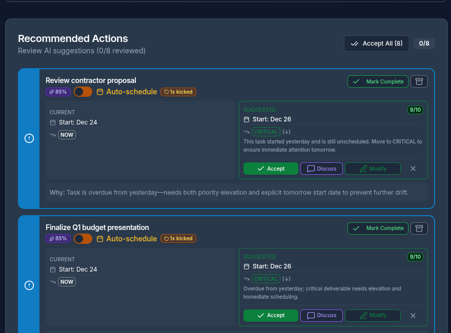The image size is (451, 333).
Task: Accept the suggestion for Review contractor proposal
Action: coord(271,169)
